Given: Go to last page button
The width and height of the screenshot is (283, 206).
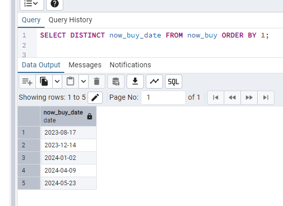Looking at the screenshot, I should click(266, 98).
